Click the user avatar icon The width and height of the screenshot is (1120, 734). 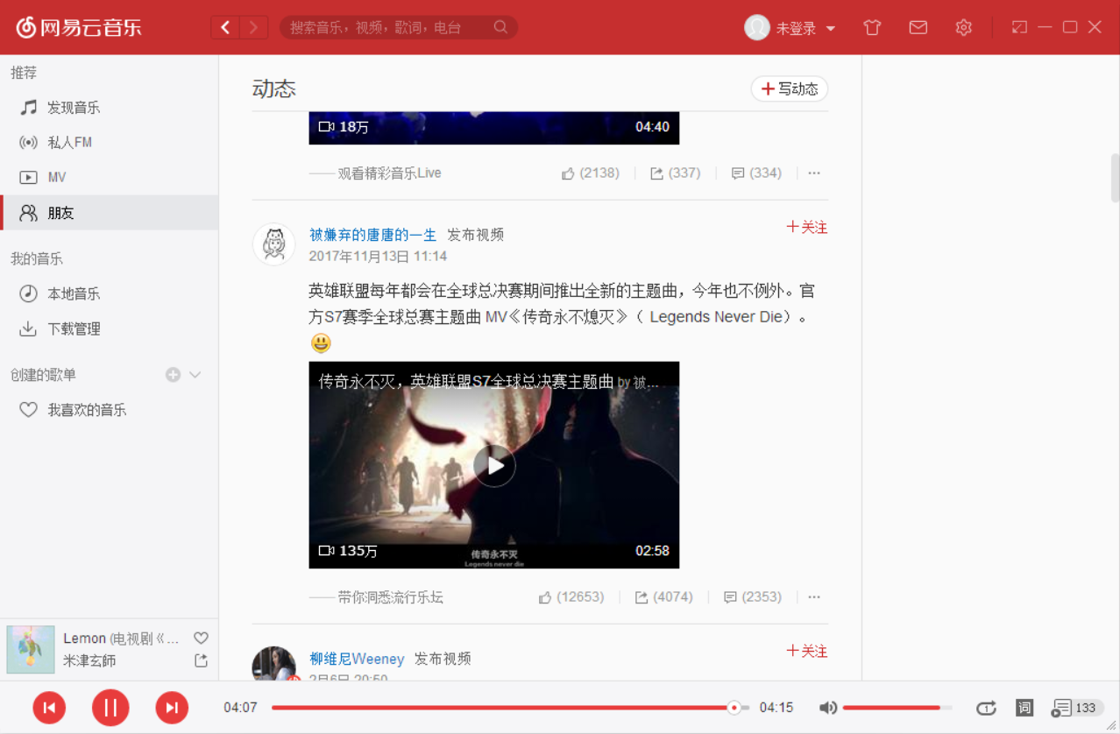click(x=757, y=27)
